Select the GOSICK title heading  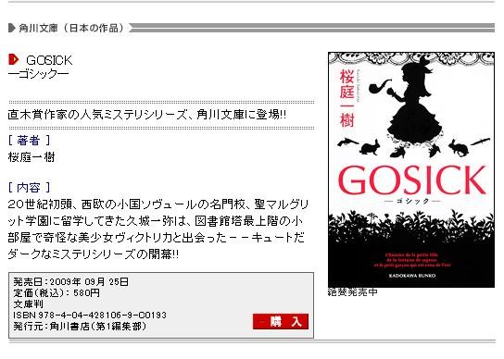pyautogui.click(x=49, y=60)
